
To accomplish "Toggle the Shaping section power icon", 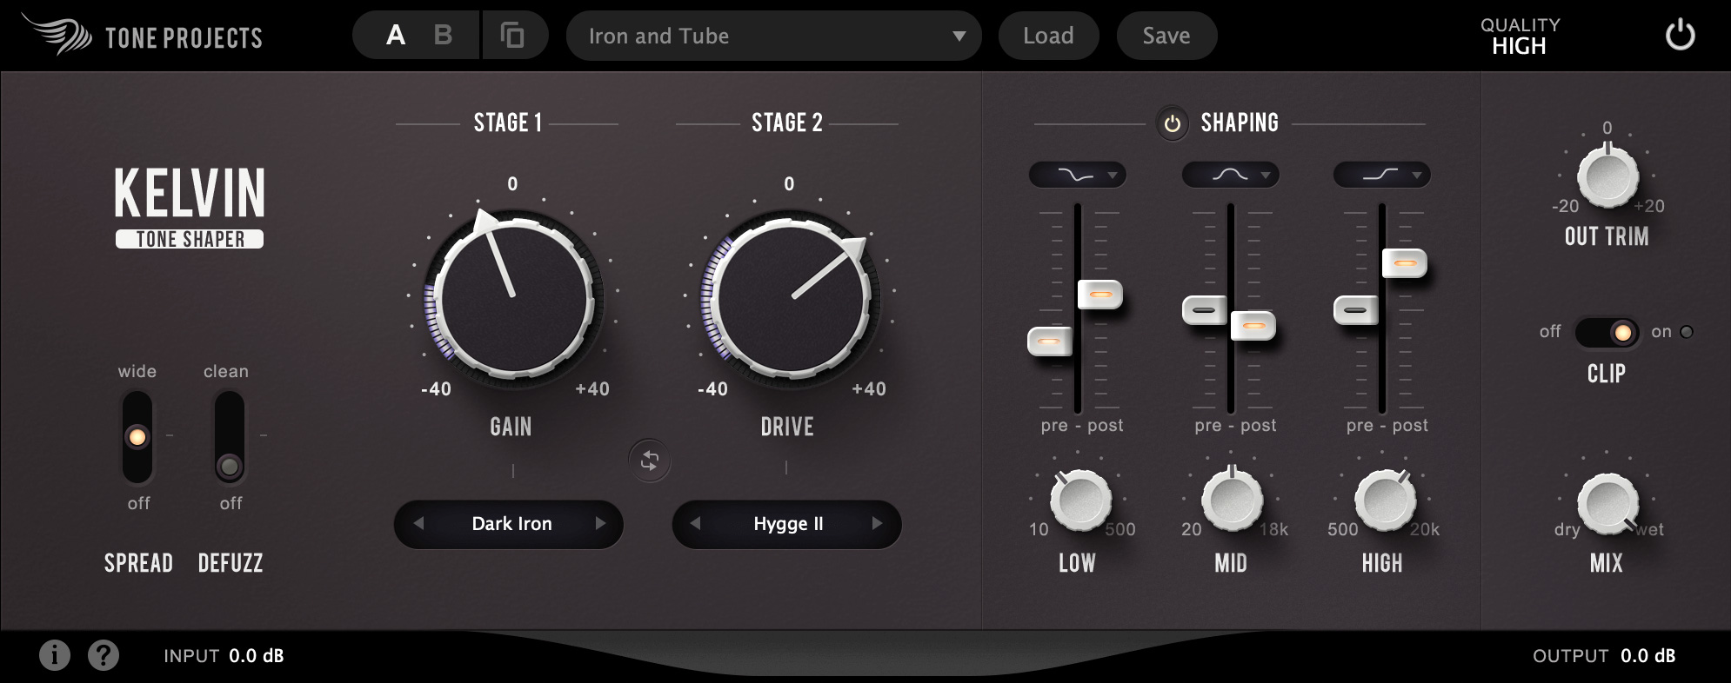I will (1172, 123).
